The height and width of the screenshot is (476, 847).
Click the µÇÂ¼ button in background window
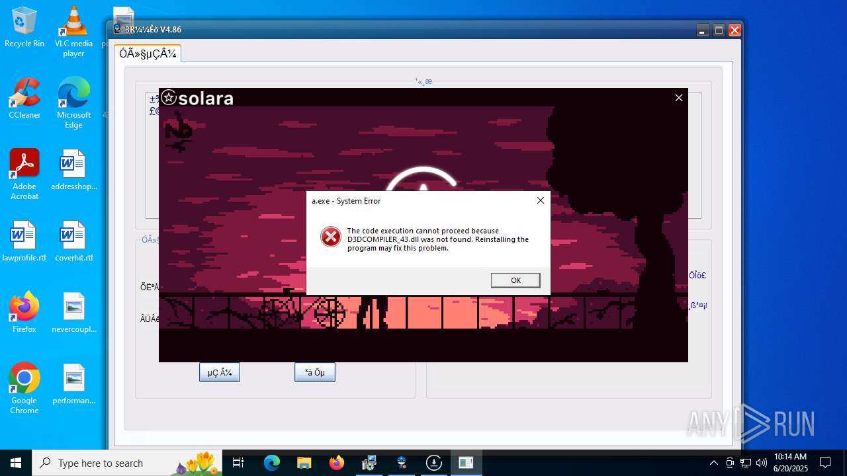click(220, 372)
